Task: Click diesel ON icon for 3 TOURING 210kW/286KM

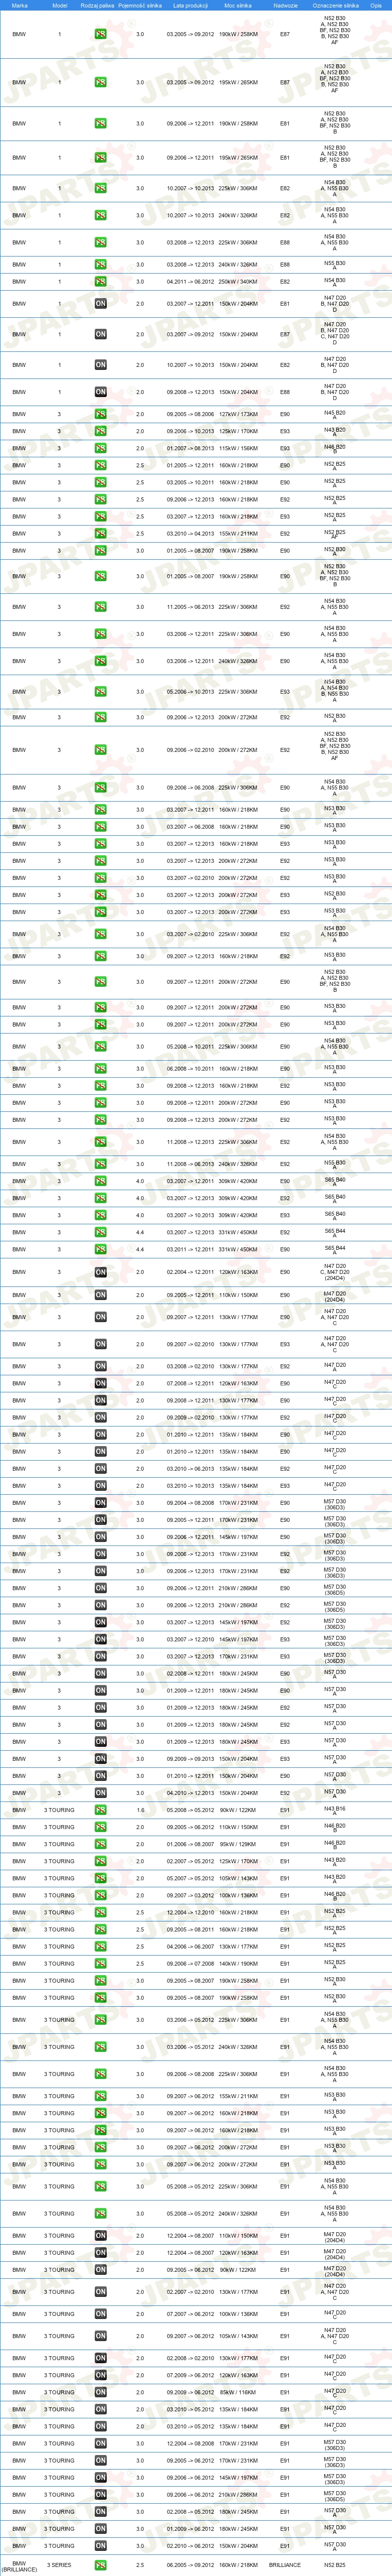Action: pyautogui.click(x=101, y=2495)
